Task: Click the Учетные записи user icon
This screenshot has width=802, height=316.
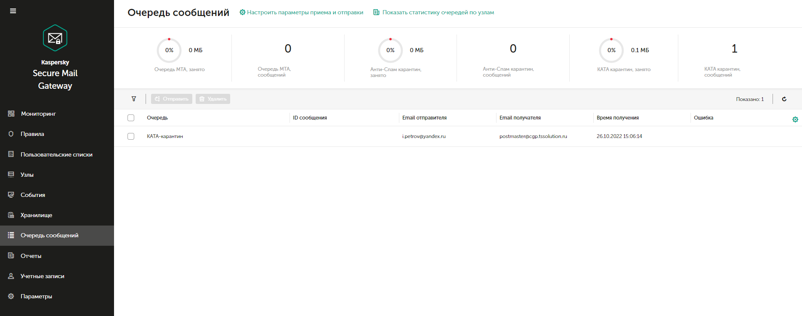Action: point(11,276)
